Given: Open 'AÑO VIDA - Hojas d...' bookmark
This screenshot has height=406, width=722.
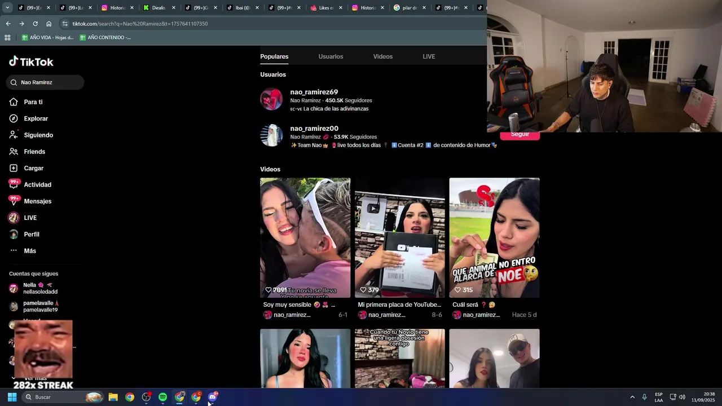Looking at the screenshot, I should coord(48,38).
